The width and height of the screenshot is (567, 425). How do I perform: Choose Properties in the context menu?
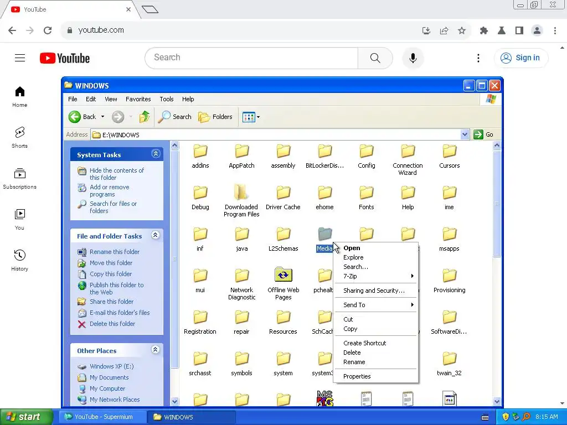coord(375,376)
